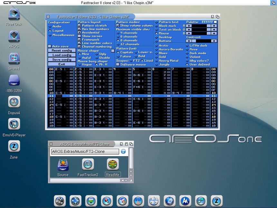
Task: Open the FastTracker2 program icon
Action: (88, 165)
